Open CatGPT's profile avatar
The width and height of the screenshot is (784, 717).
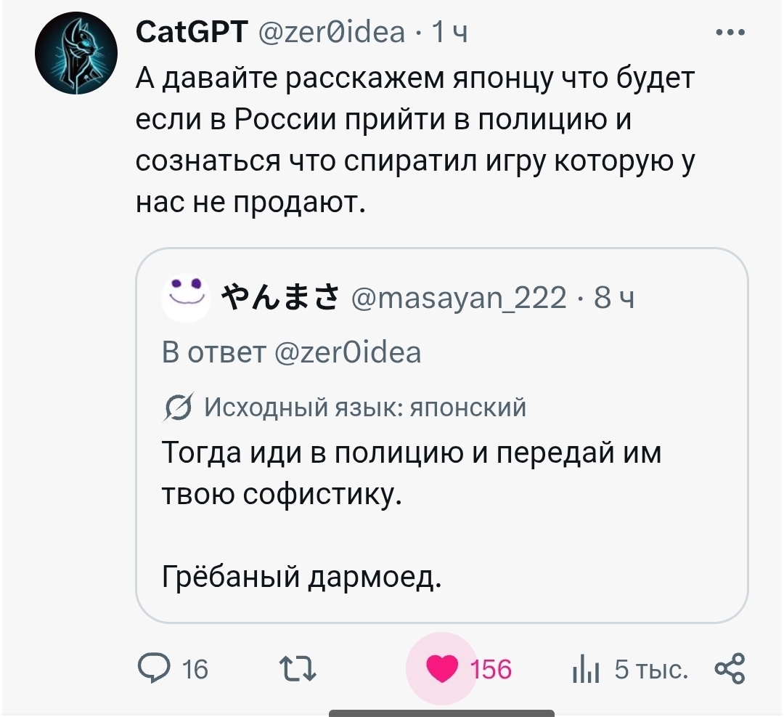76,57
